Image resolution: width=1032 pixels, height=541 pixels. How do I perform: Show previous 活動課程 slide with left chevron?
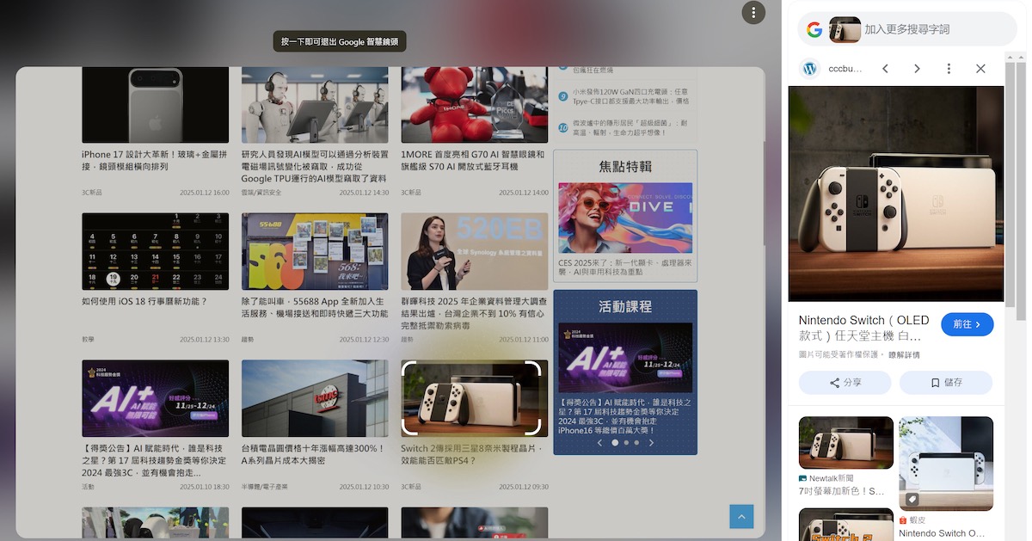pos(599,443)
